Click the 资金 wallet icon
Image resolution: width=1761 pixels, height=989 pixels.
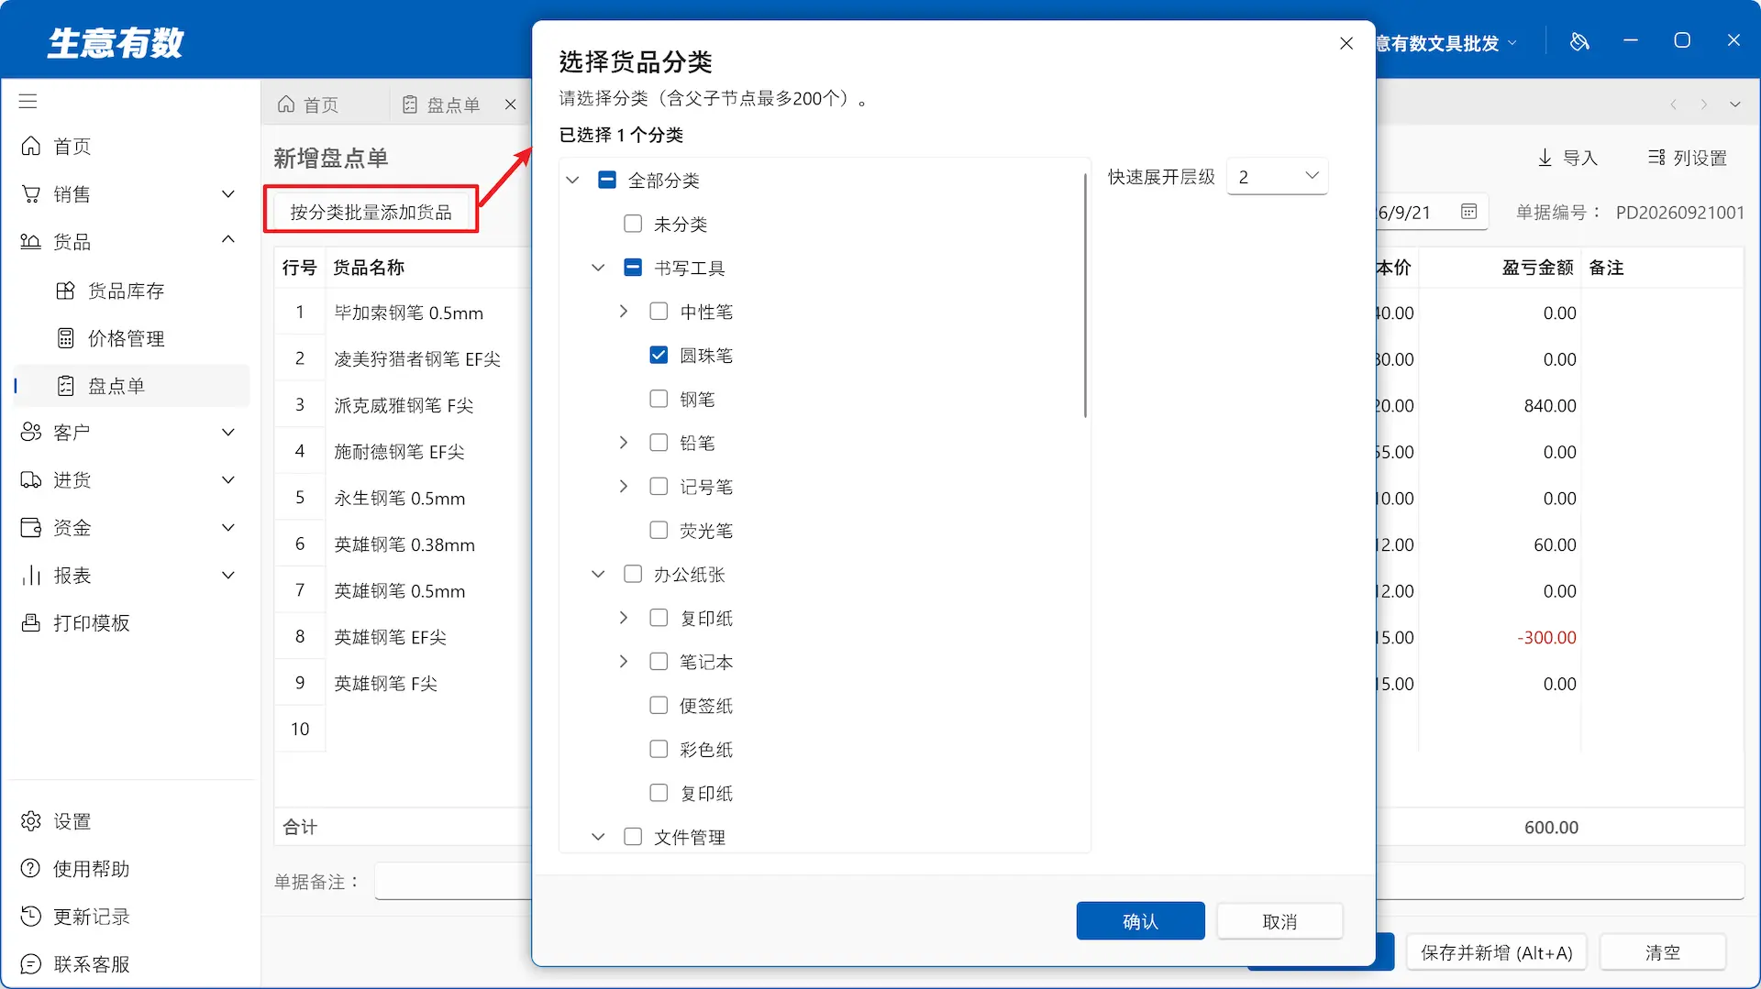click(31, 528)
